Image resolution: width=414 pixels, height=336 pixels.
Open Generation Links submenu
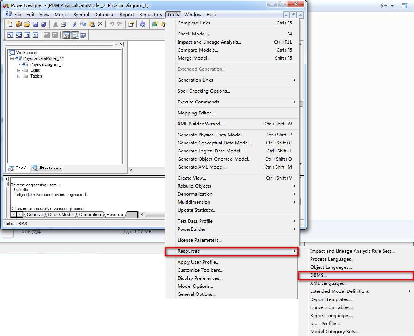236,80
